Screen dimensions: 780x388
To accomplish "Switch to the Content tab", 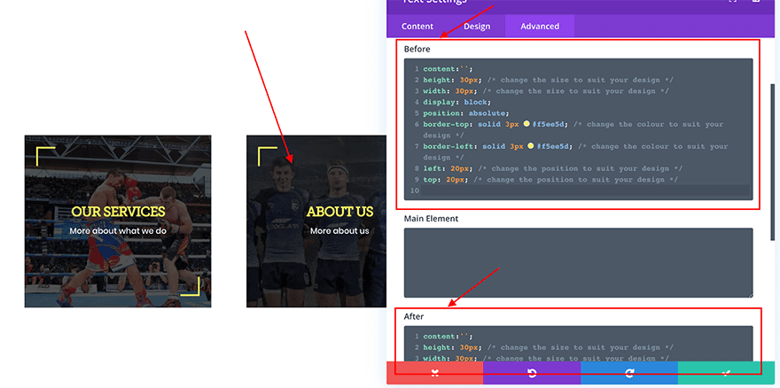I will (x=417, y=27).
